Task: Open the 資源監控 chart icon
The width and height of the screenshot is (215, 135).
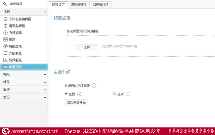Action: point(5,60)
